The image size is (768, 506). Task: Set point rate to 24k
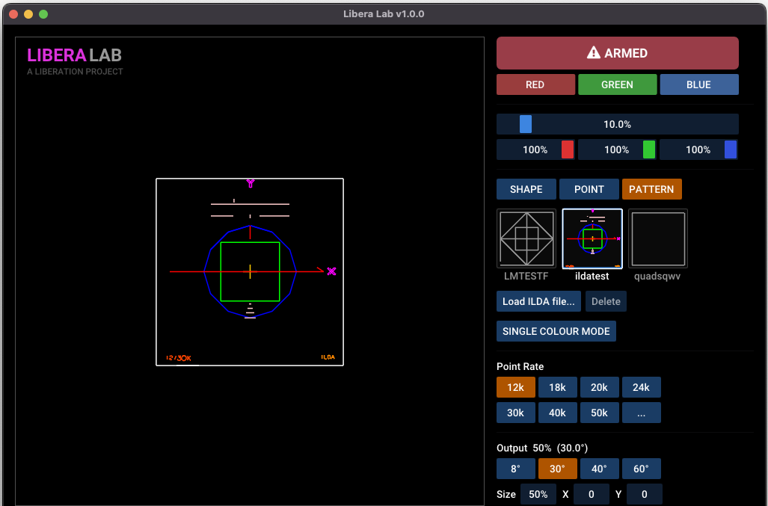click(641, 388)
